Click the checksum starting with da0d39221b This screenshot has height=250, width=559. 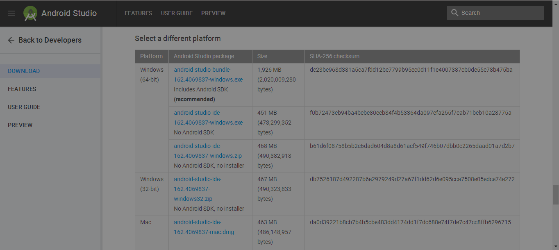410,222
